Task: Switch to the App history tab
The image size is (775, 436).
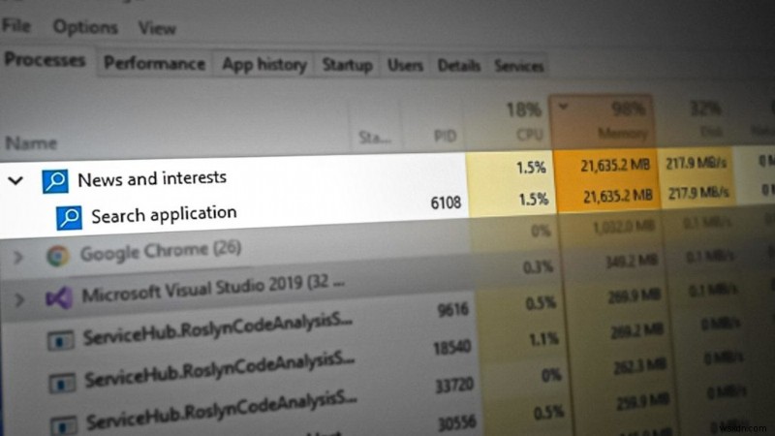Action: [263, 65]
